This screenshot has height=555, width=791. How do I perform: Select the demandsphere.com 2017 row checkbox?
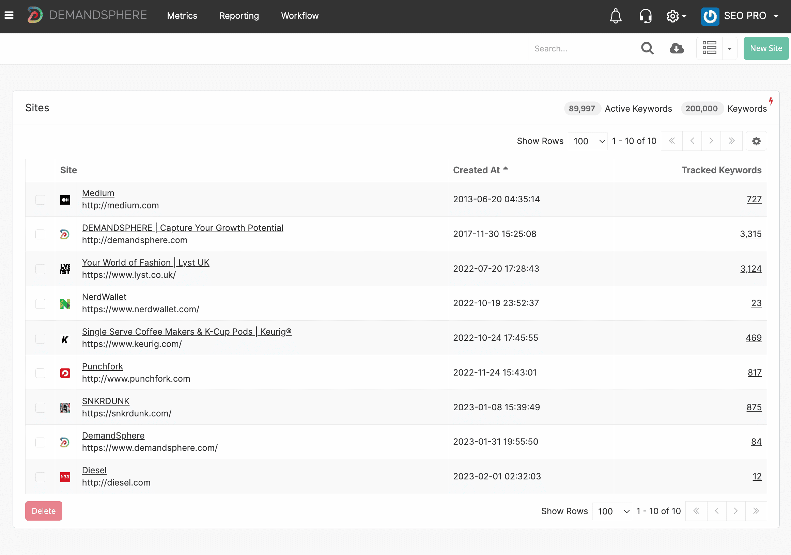[x=40, y=234]
